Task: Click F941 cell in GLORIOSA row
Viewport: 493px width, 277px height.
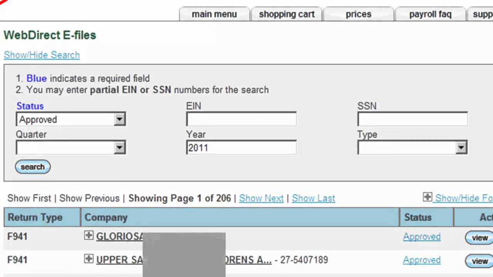Action: pos(17,237)
